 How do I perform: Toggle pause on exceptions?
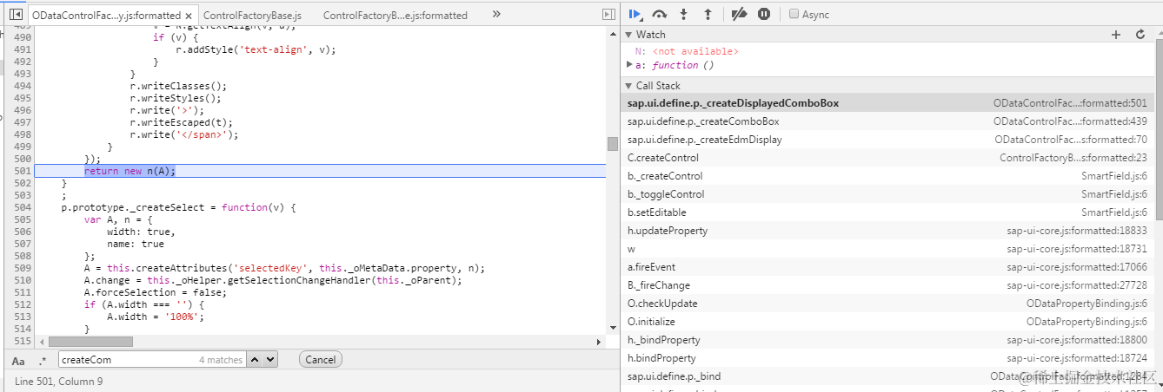764,14
